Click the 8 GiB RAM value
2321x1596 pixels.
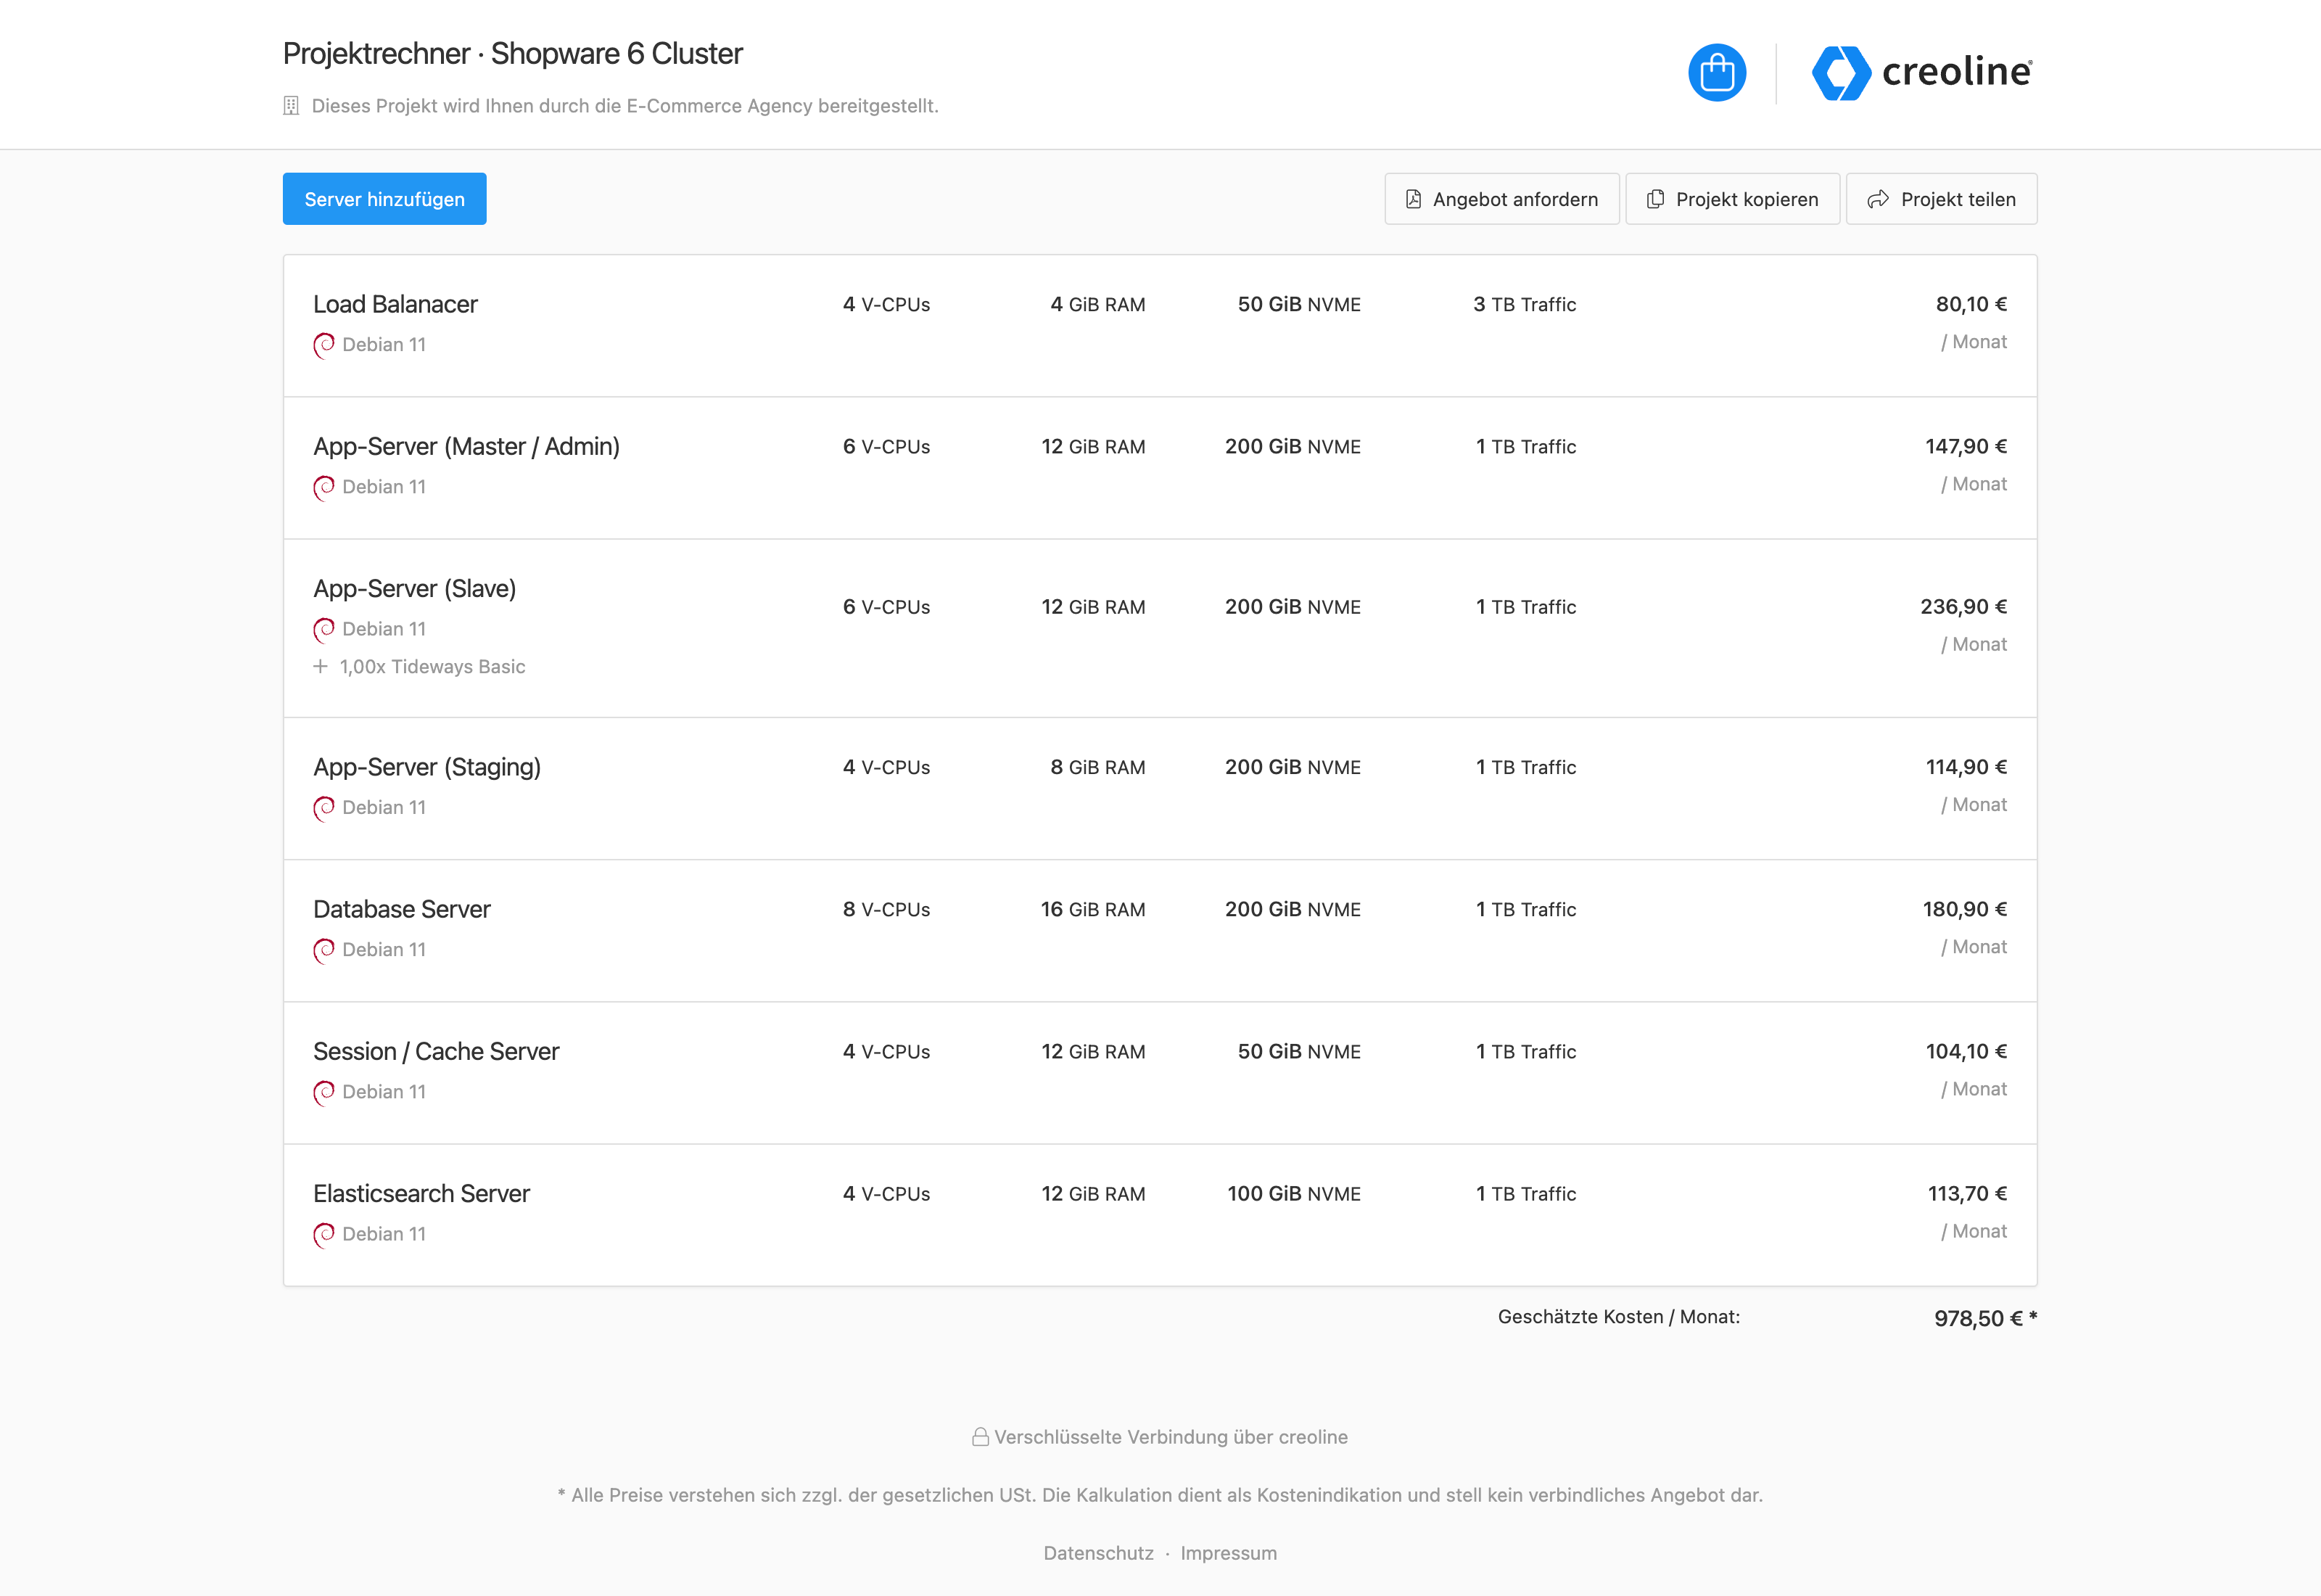1097,768
